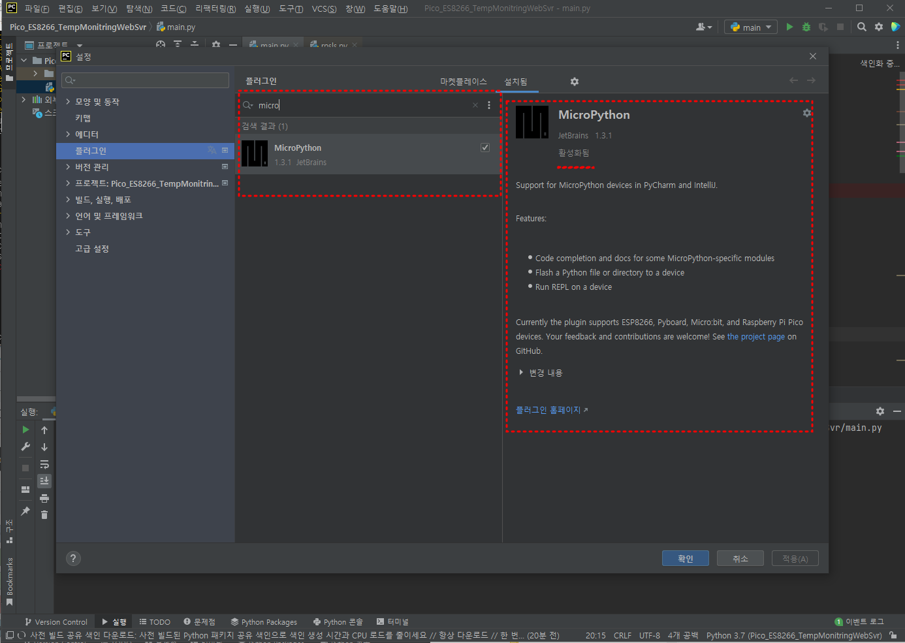Select the 플러그인 settings item
The height and width of the screenshot is (643, 905).
click(x=145, y=151)
